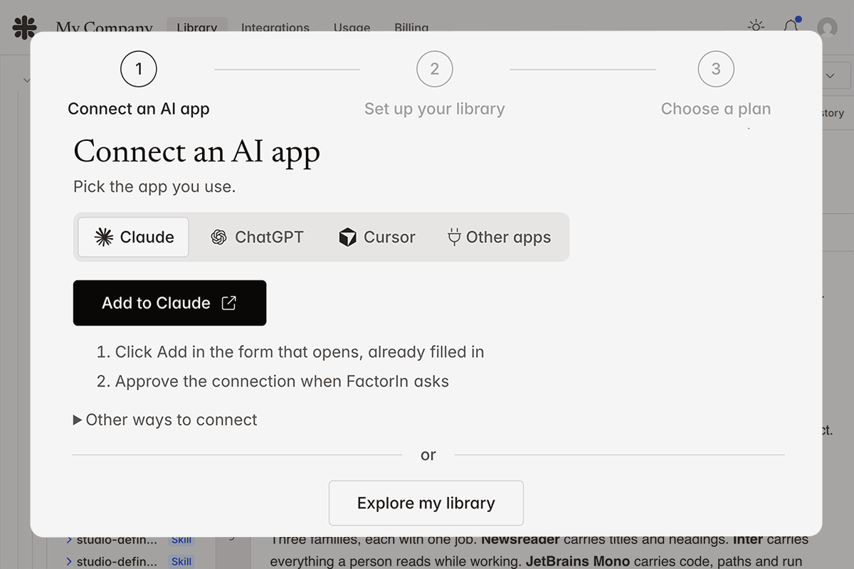Expand the second studio-defin… Skill row in background
Viewport: 854px width, 569px height.
click(69, 561)
